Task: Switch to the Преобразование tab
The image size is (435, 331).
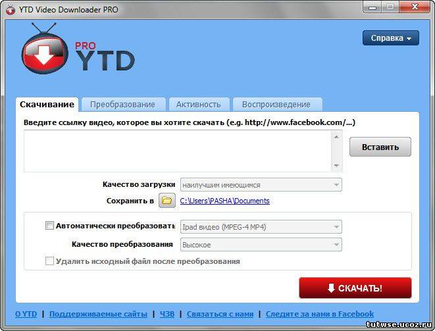Action: point(122,105)
